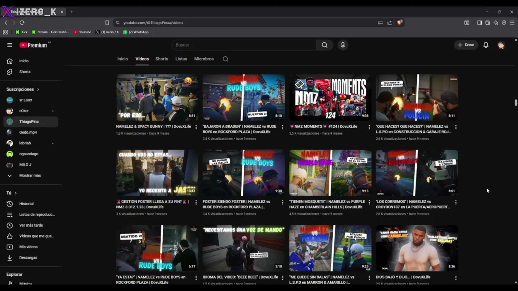
Task: Open Videos que me gustan
Action: click(x=31, y=236)
